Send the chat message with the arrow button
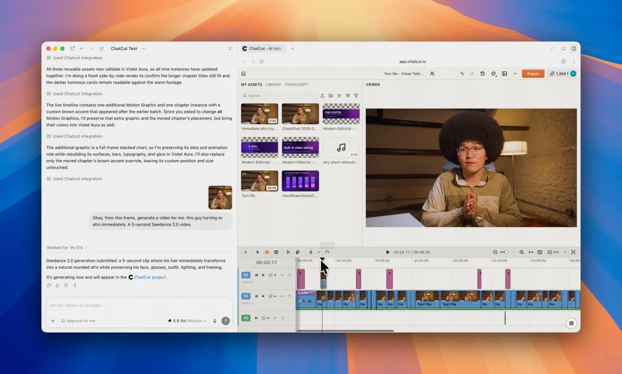Viewport: 622px width, 374px height. 225,321
